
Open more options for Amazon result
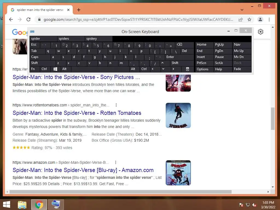pos(116,162)
